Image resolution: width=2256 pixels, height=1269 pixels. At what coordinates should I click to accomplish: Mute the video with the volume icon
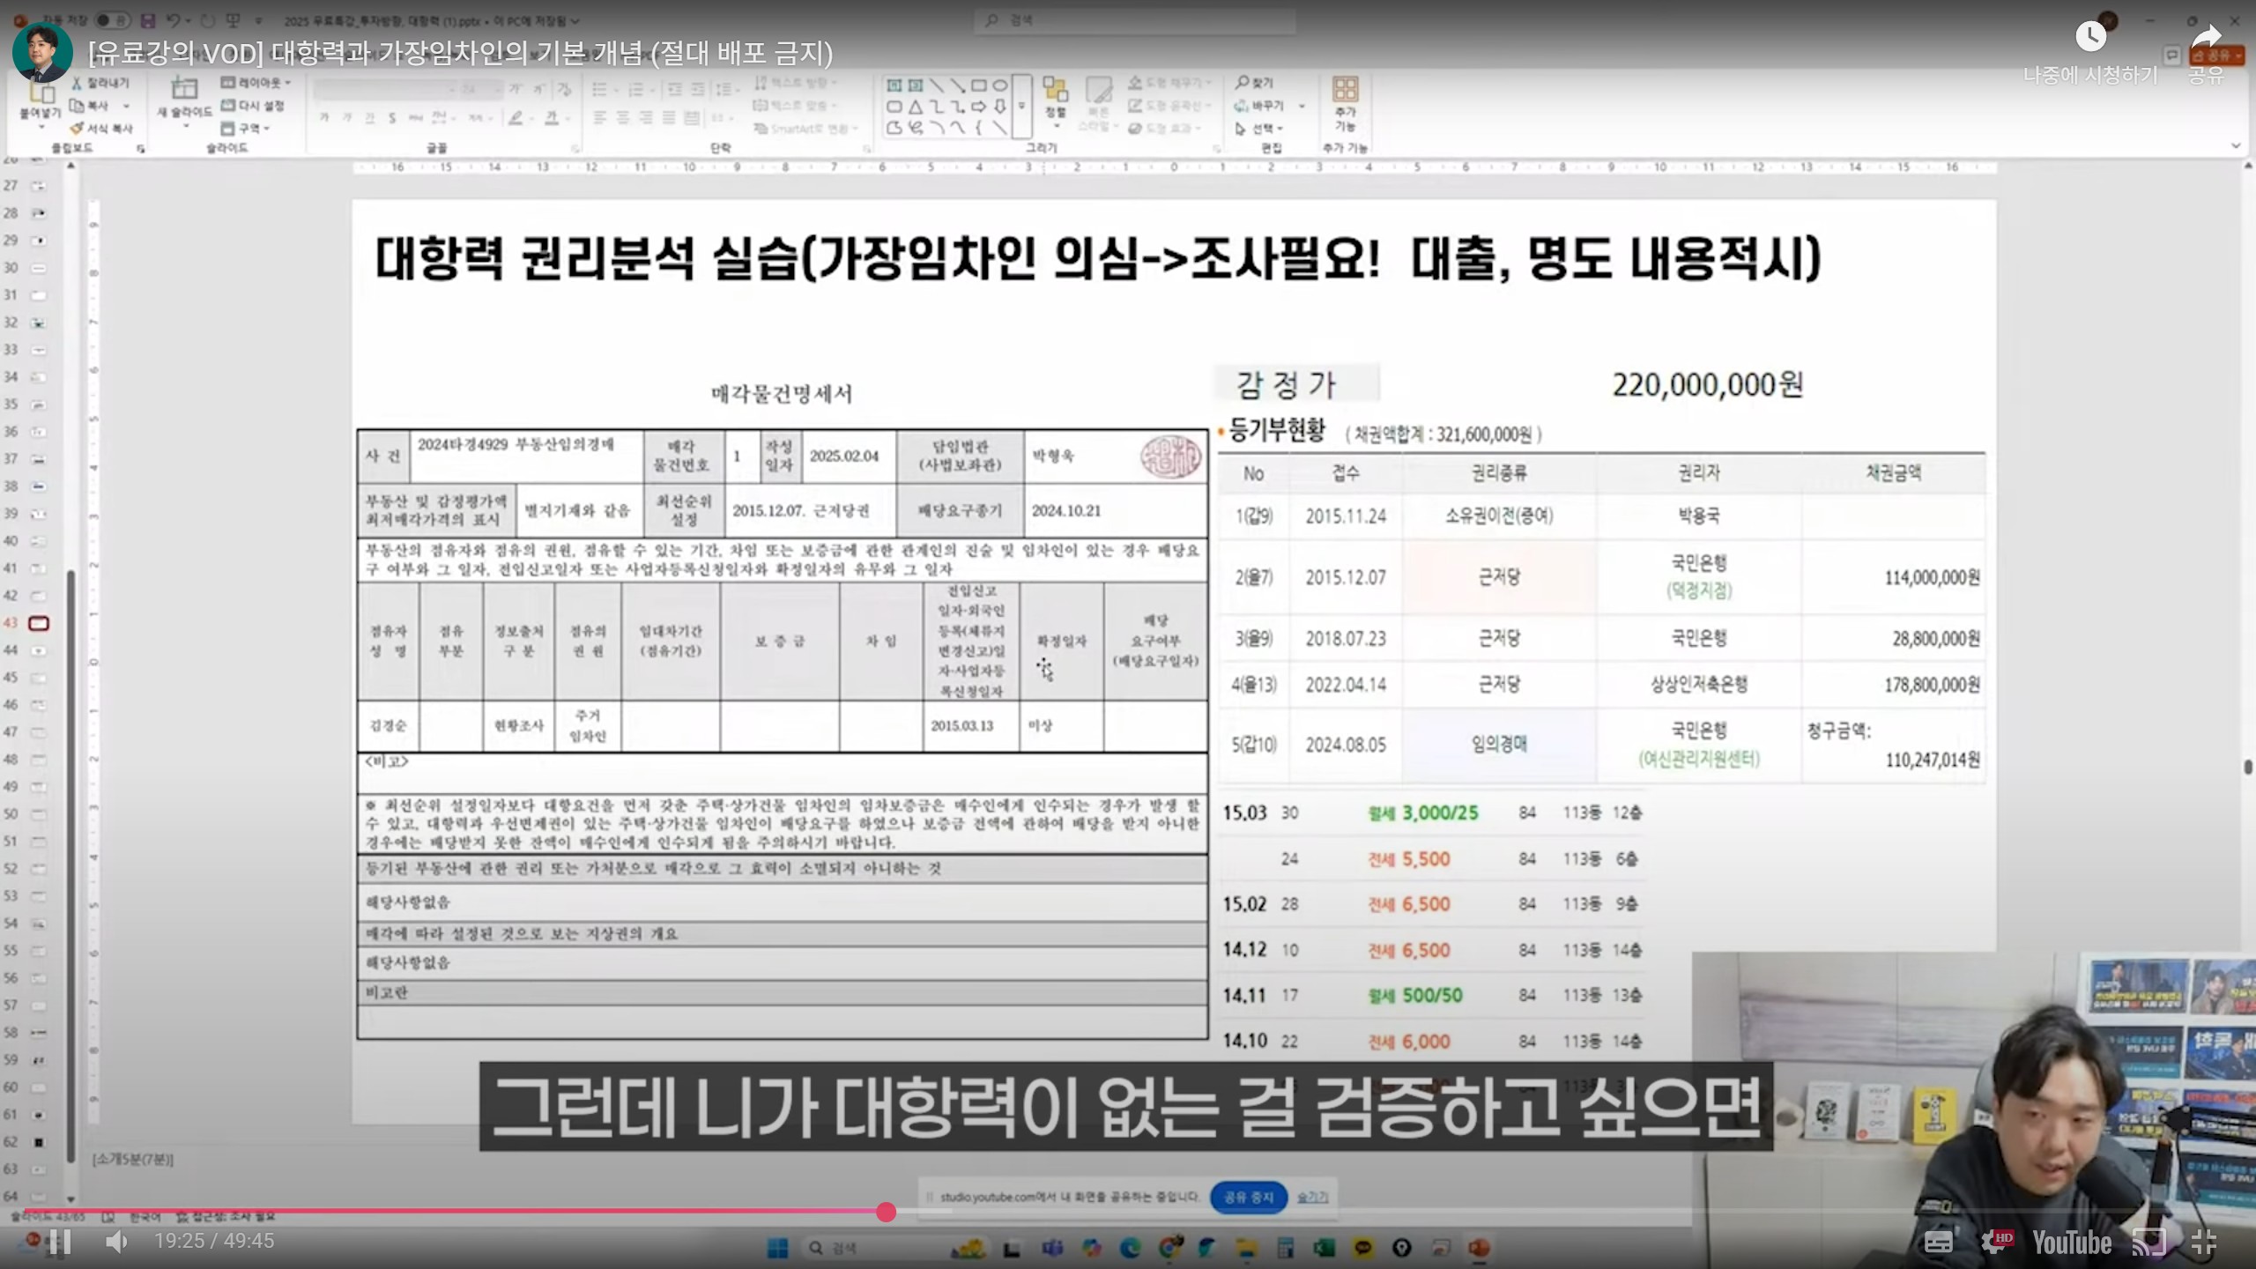[x=116, y=1242]
